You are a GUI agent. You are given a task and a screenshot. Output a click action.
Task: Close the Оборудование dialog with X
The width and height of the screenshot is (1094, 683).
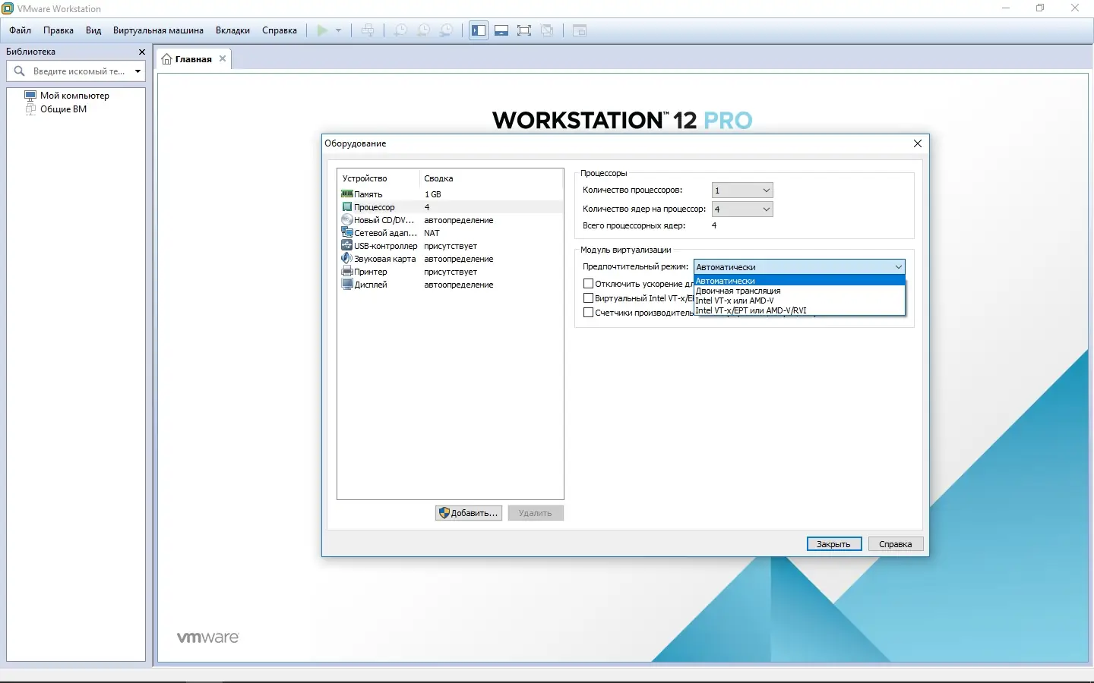918,143
